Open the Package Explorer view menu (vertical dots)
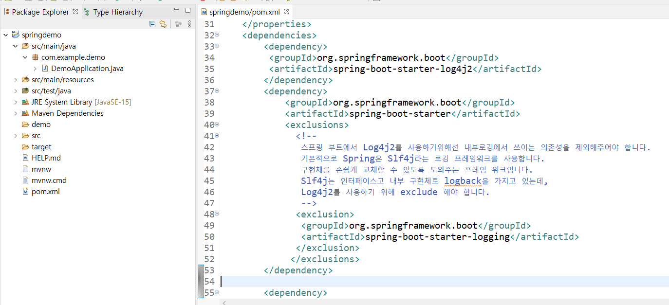 [189, 24]
